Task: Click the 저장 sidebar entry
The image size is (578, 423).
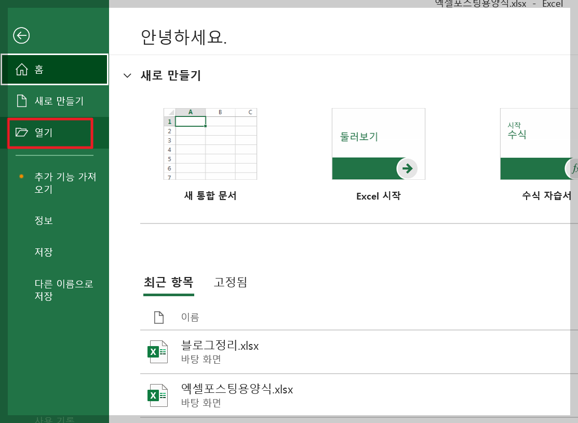Action: point(44,252)
